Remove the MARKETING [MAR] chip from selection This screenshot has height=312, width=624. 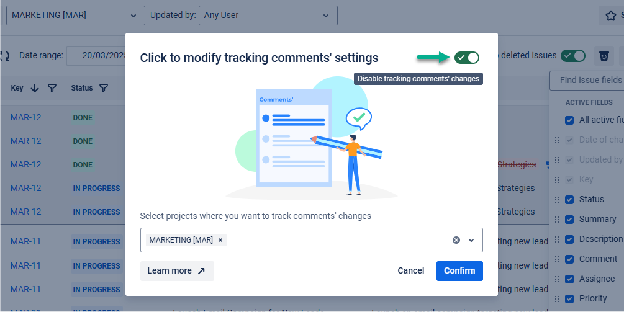(220, 240)
